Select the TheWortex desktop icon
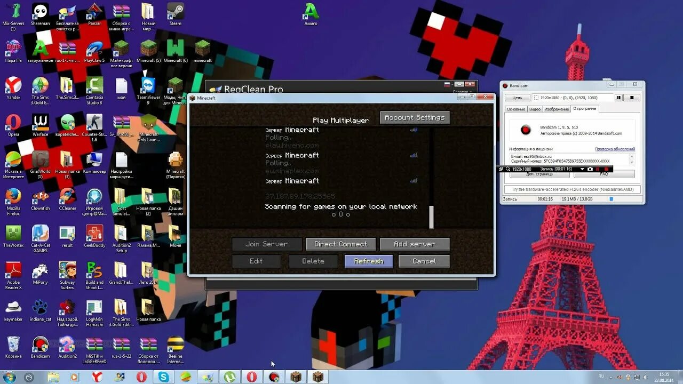This screenshot has height=384, width=683. click(13, 237)
